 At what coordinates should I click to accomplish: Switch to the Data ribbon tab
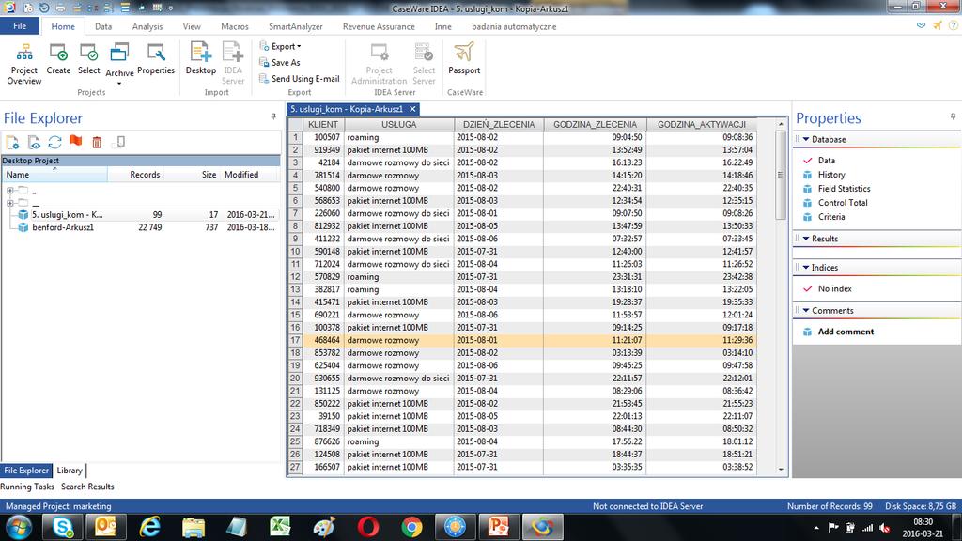coord(103,26)
